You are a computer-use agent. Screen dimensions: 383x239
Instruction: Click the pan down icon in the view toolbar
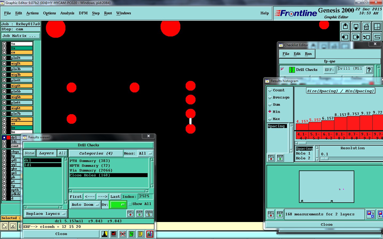point(356,27)
